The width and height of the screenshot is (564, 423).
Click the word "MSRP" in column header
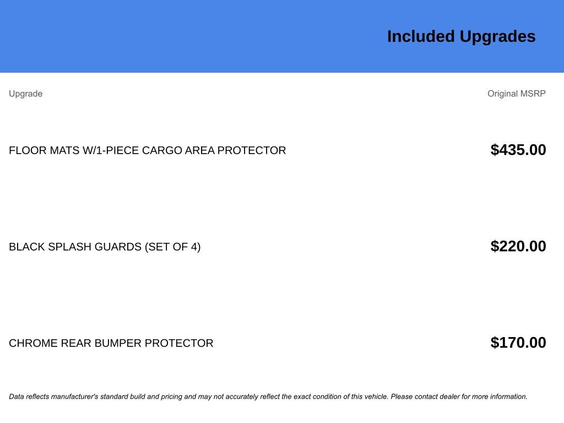pyautogui.click(x=533, y=94)
